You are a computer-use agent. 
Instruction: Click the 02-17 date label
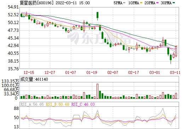pos(133,72)
